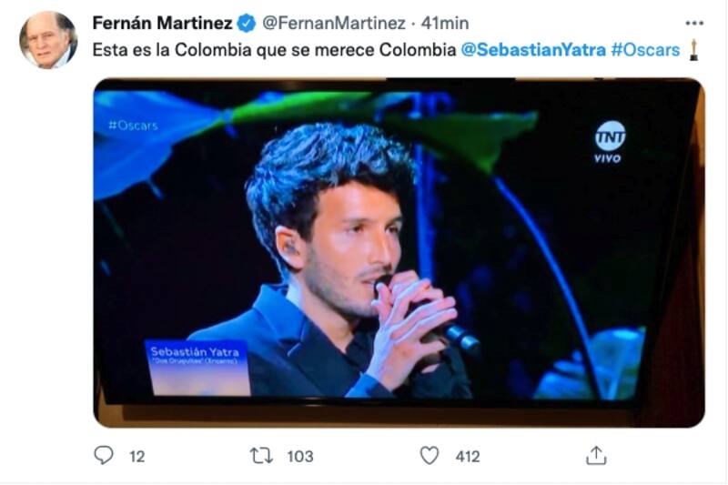The height and width of the screenshot is (485, 728).
Task: Click the reply count showing 12
Action: click(x=136, y=457)
